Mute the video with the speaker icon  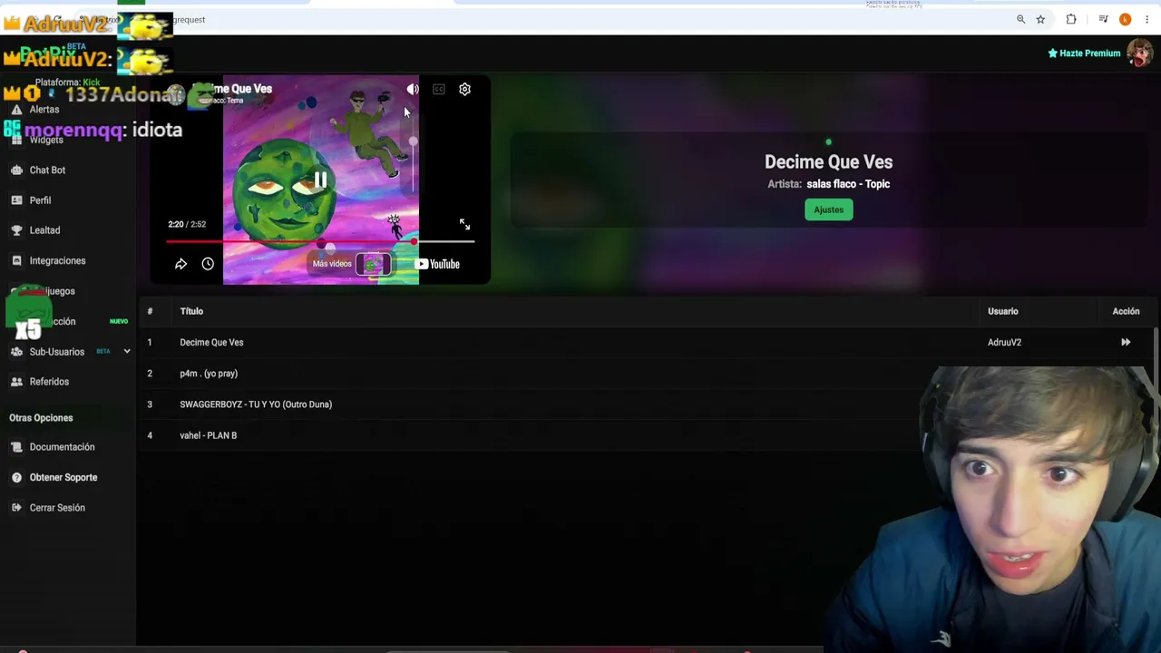pyautogui.click(x=413, y=89)
